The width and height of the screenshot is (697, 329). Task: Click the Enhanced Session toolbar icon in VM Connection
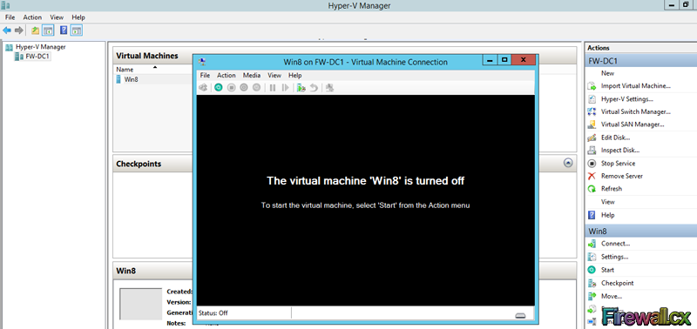329,88
